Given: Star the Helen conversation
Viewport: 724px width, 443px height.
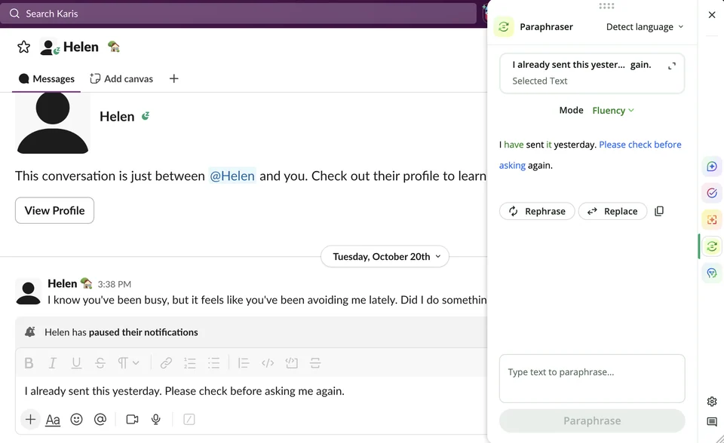Looking at the screenshot, I should click(23, 47).
